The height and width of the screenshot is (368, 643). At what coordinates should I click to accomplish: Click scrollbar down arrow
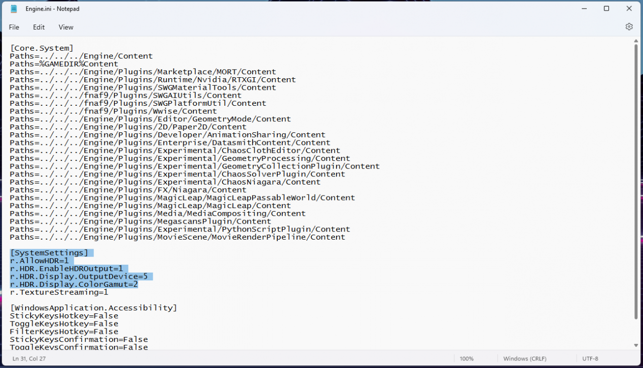[x=636, y=345]
